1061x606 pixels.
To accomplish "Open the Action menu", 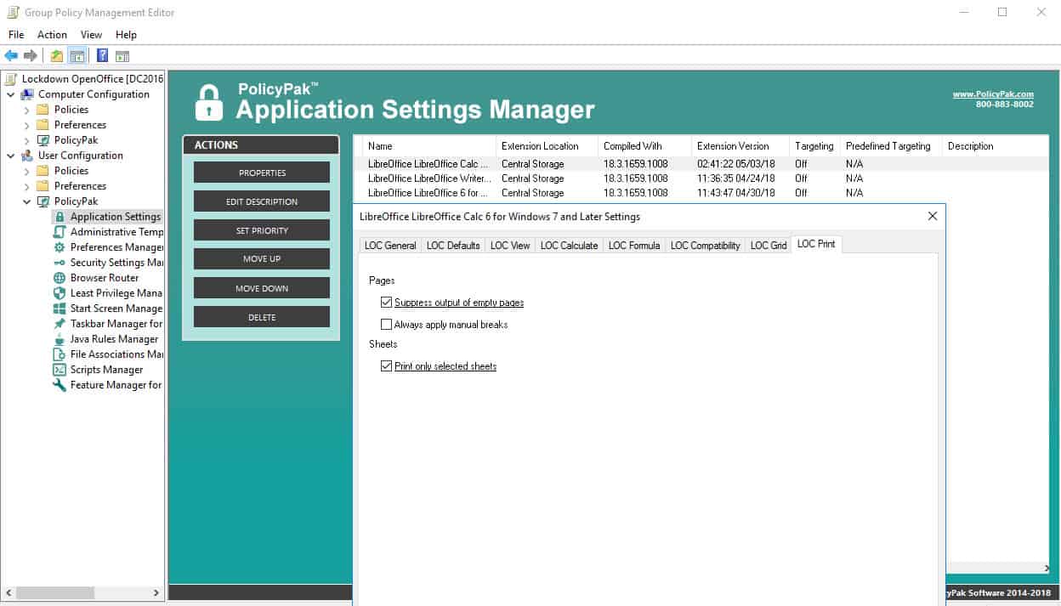I will [x=52, y=35].
